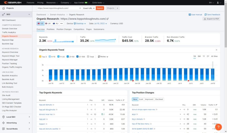
Task: Switch to the Pages tab
Action: [89, 29]
